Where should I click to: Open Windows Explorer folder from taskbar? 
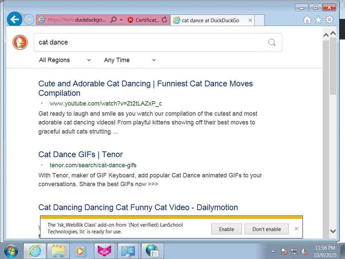click(x=58, y=251)
